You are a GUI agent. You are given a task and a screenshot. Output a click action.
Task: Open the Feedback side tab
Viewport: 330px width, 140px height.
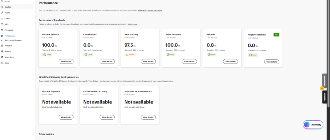tap(325, 97)
